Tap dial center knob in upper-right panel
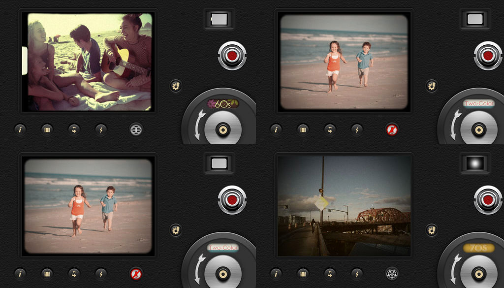504x288 pixels. (x=478, y=129)
